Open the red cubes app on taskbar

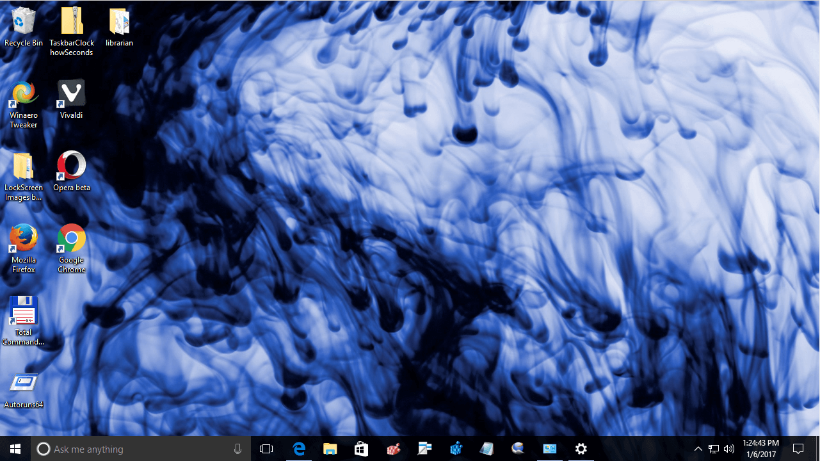[x=392, y=449]
